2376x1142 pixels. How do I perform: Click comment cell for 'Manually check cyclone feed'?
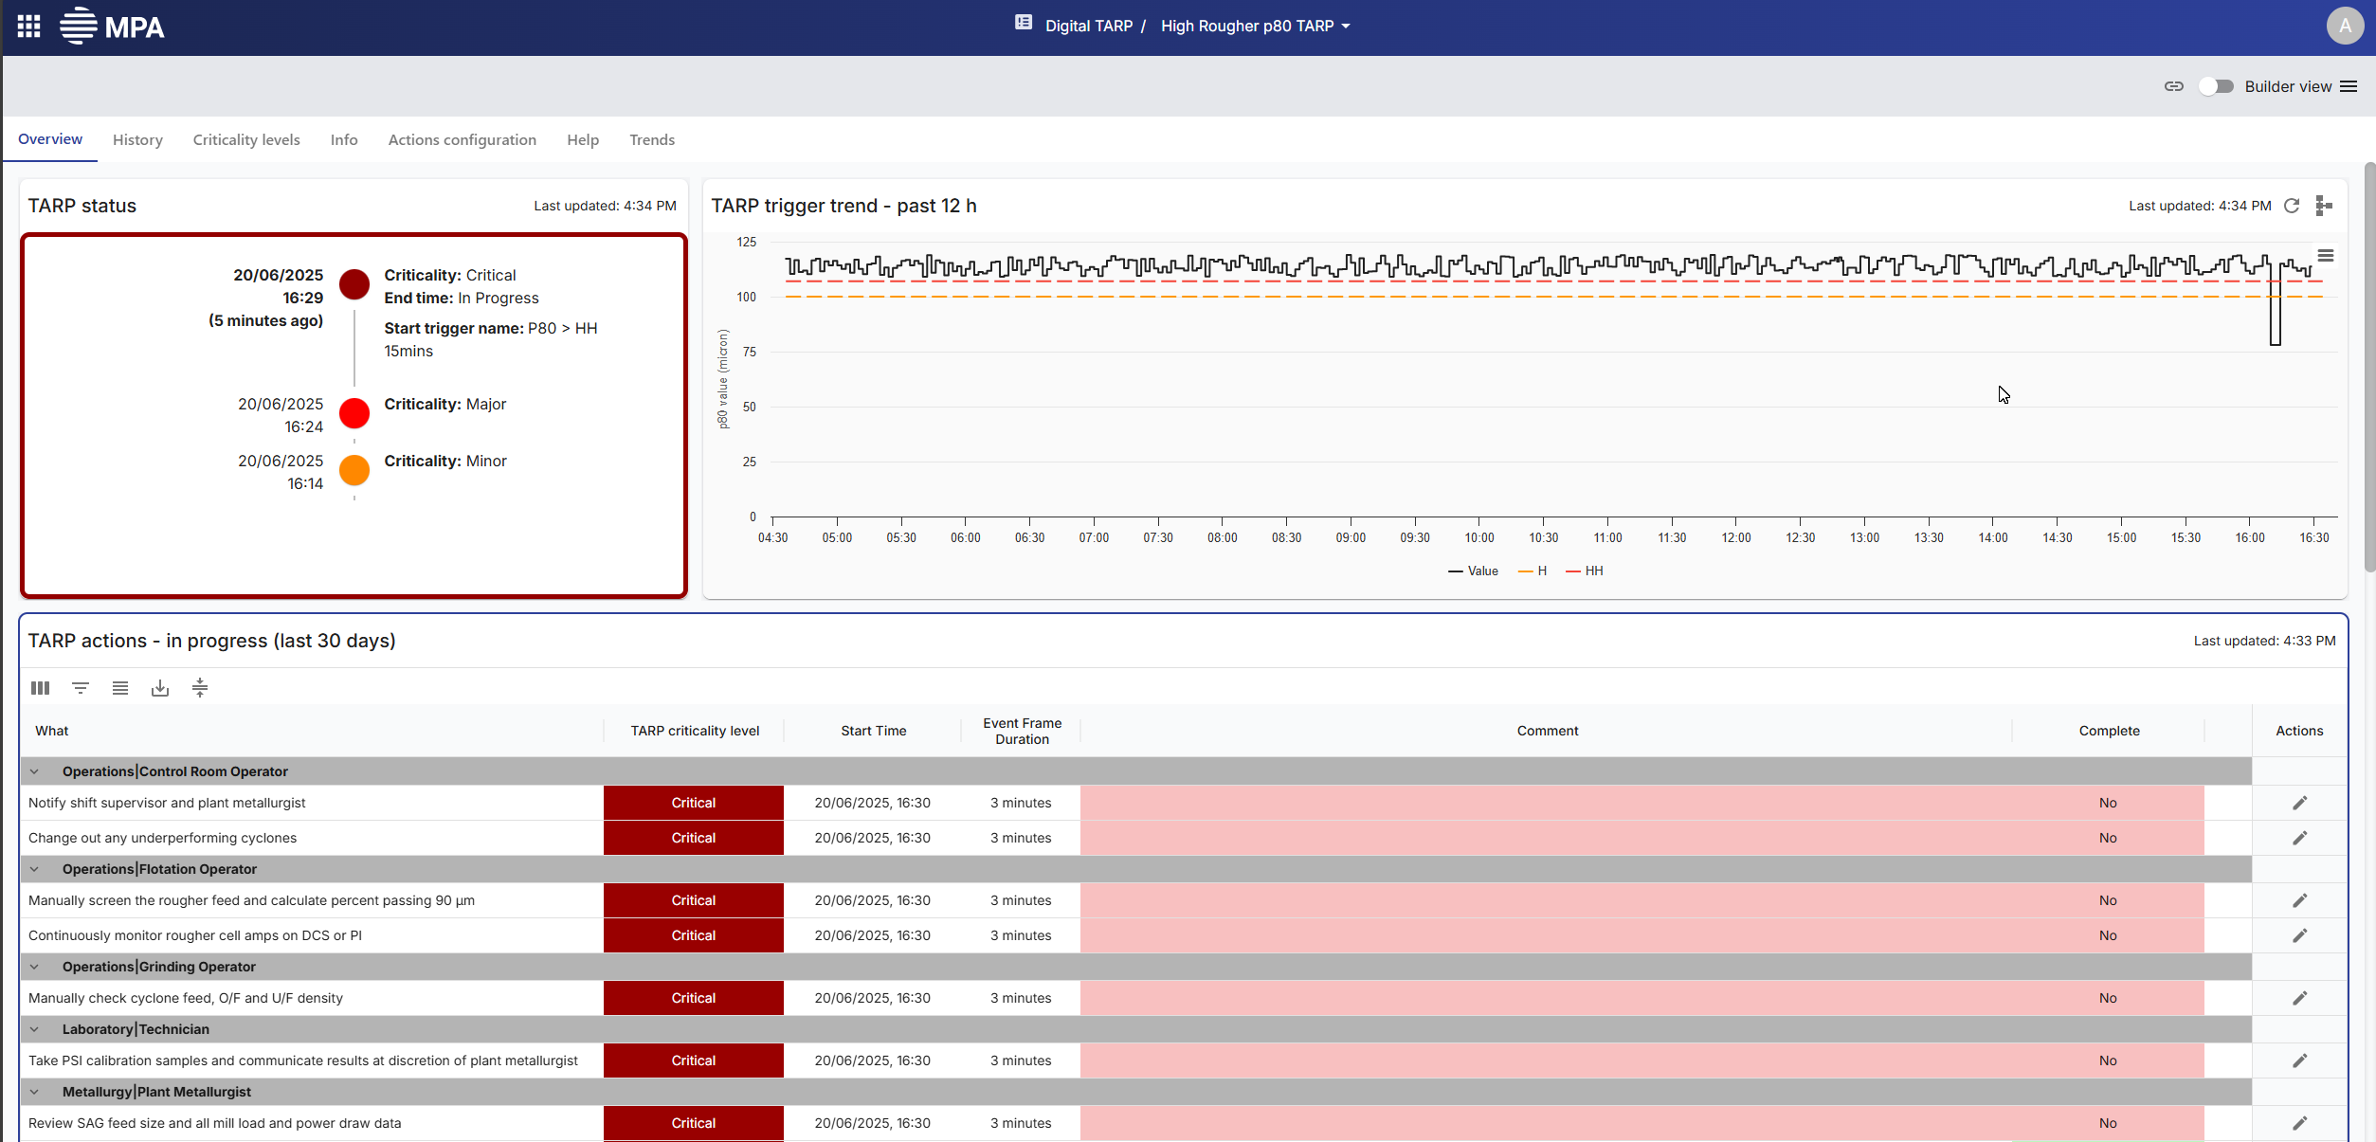[1546, 998]
